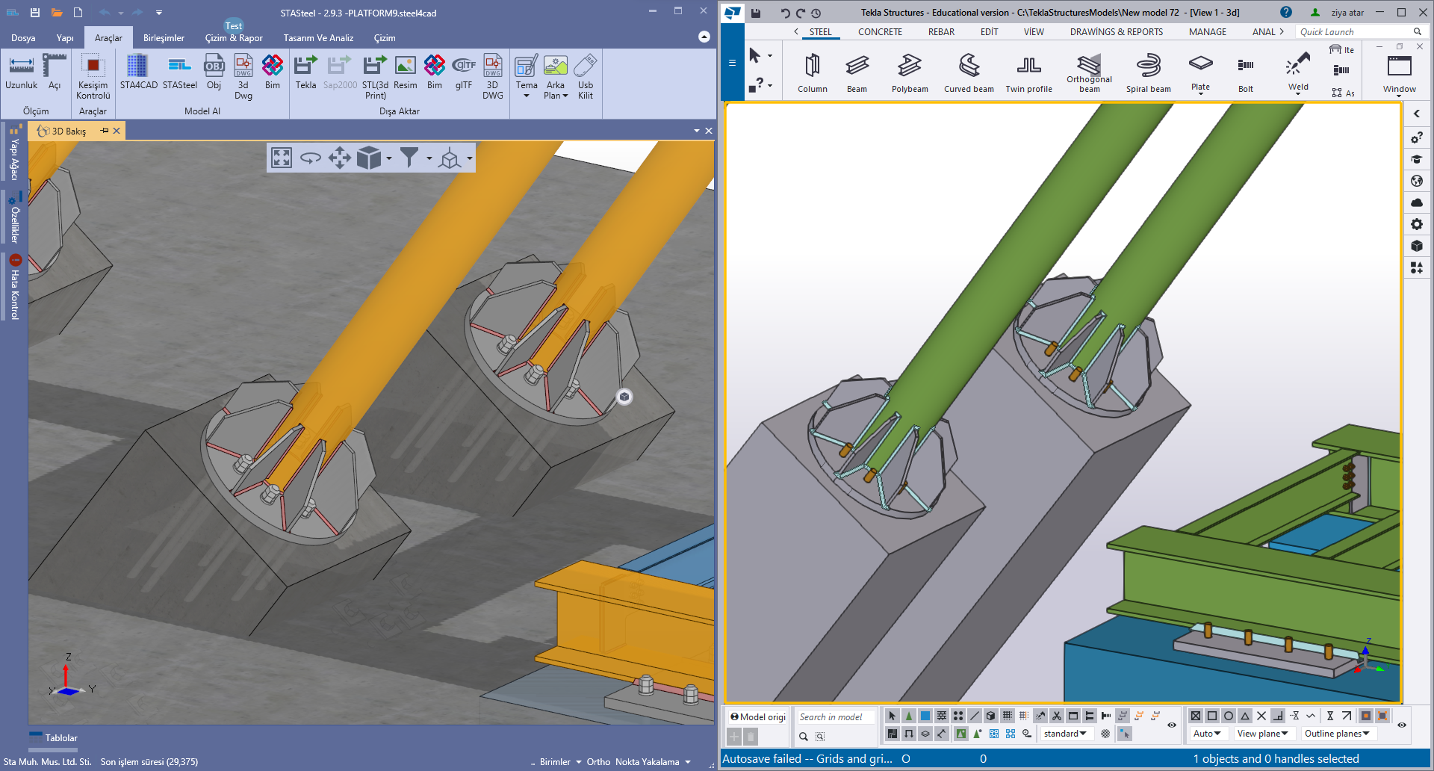1434x771 pixels.
Task: Click the Bolt tool icon
Action: coord(1245,73)
